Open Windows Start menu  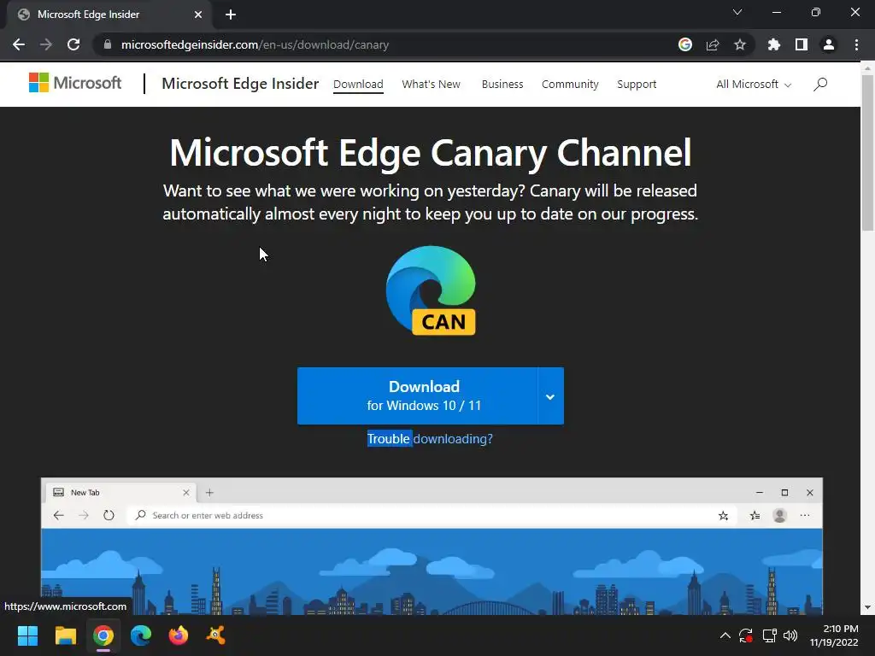click(27, 635)
